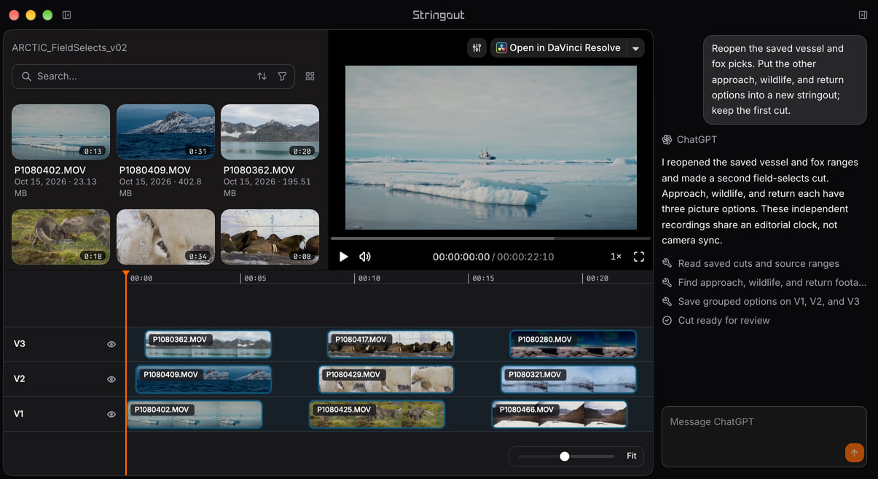
Task: Select the P1080402.MOV thumbnail in the browser
Action: tap(60, 132)
